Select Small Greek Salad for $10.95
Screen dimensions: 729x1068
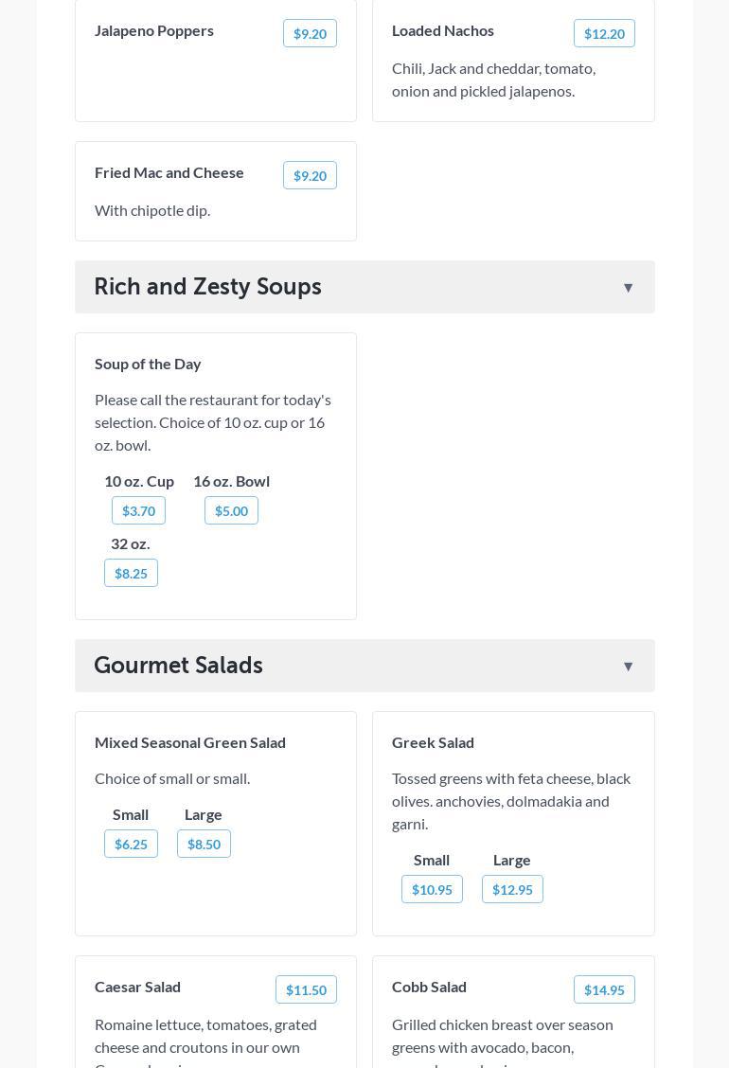432,889
